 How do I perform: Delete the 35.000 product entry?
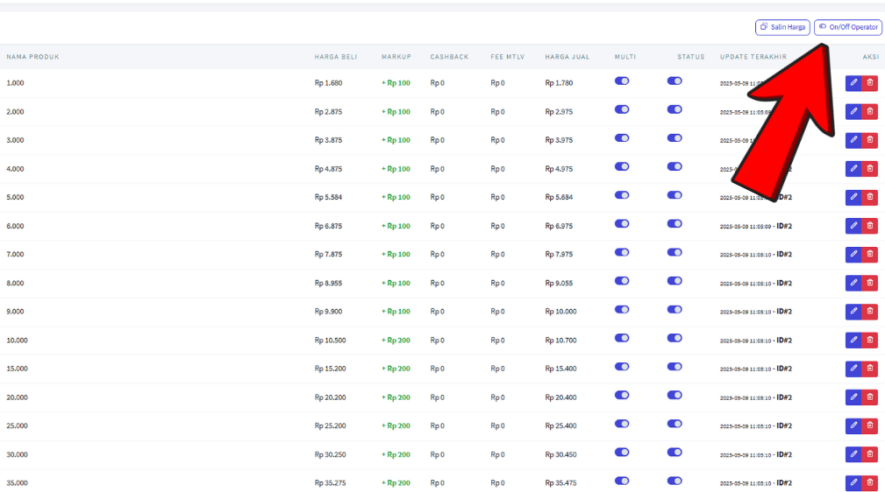click(x=869, y=482)
